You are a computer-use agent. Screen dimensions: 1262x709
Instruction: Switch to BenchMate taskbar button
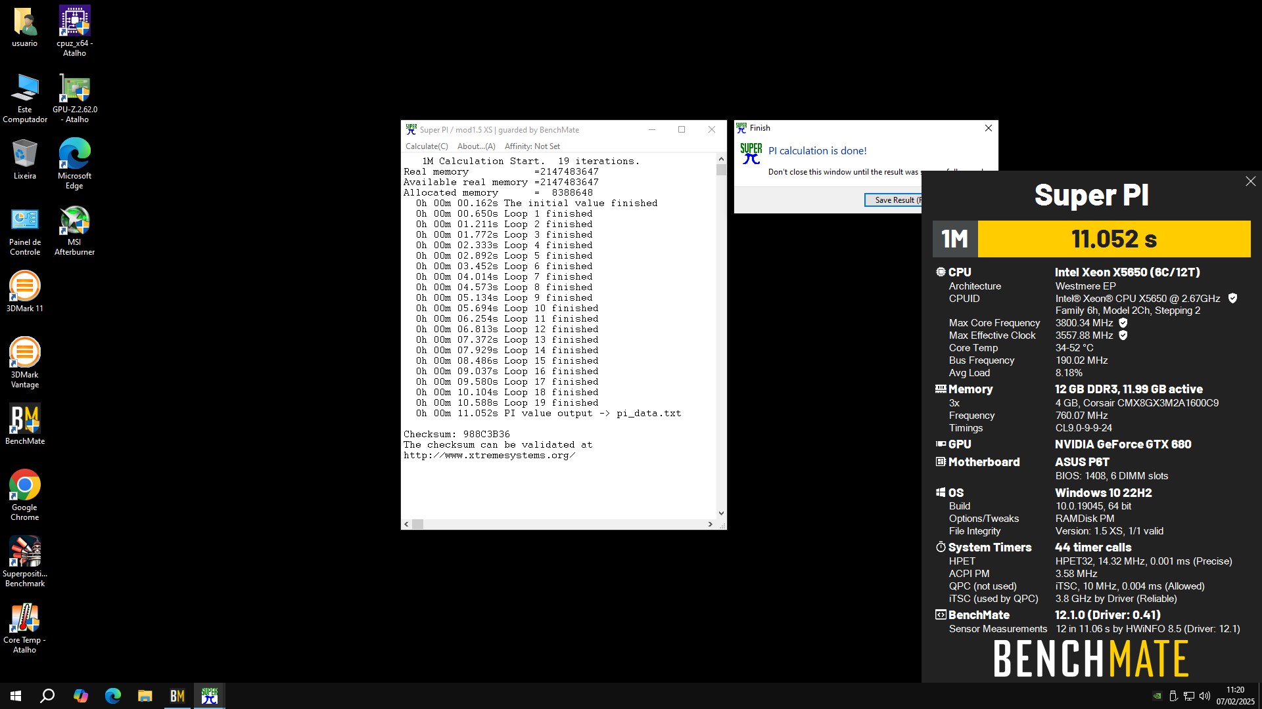[x=177, y=696]
